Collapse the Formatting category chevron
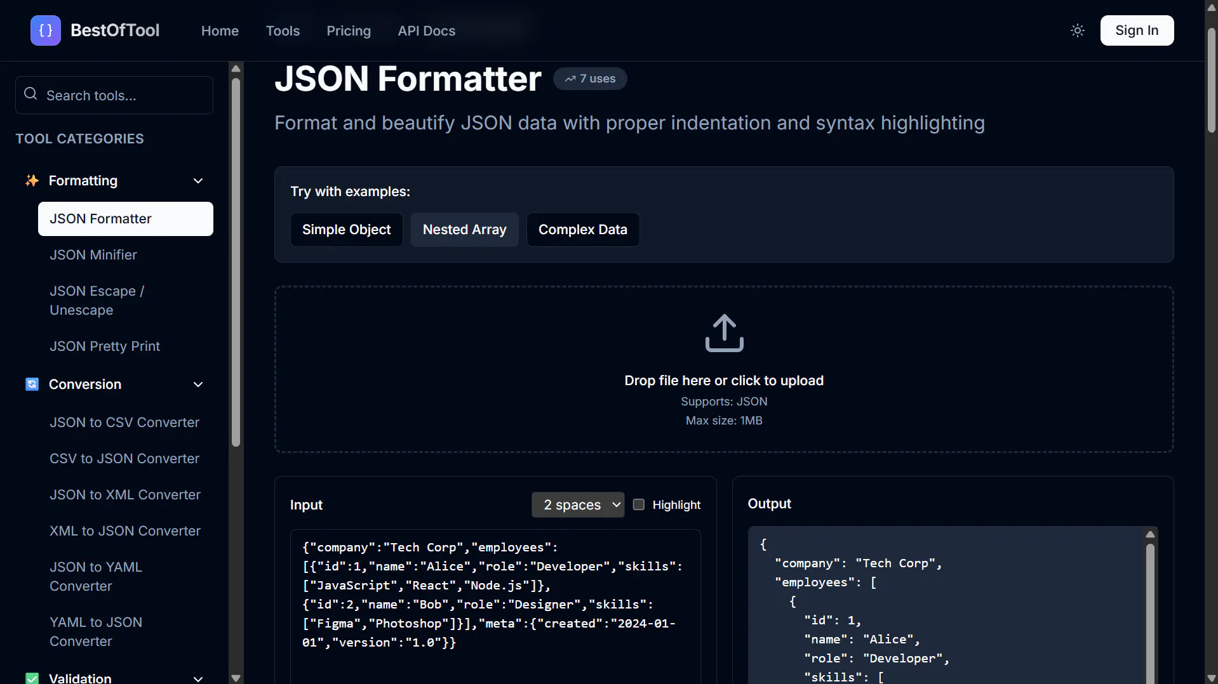Image resolution: width=1218 pixels, height=684 pixels. tap(198, 181)
